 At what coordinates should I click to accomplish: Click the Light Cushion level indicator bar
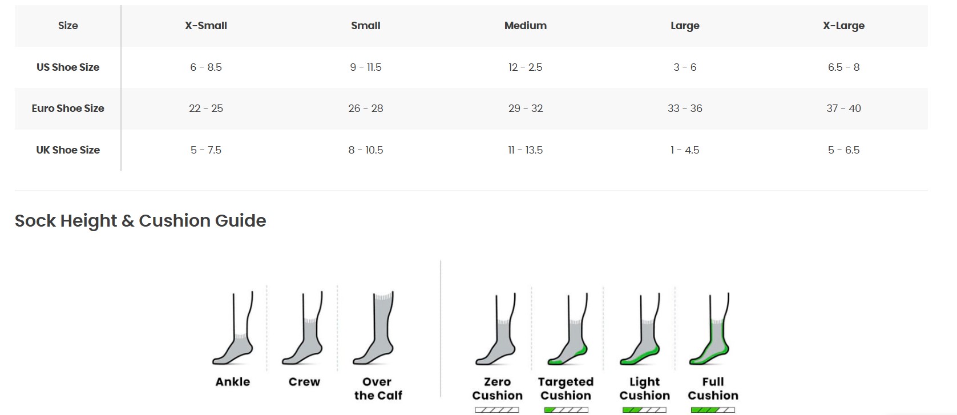click(x=644, y=410)
